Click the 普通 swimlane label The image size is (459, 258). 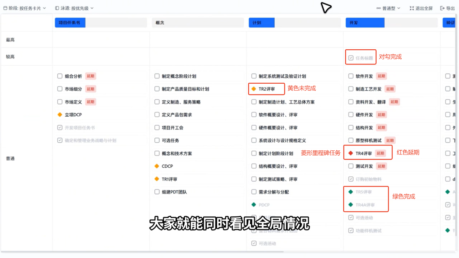point(10,158)
